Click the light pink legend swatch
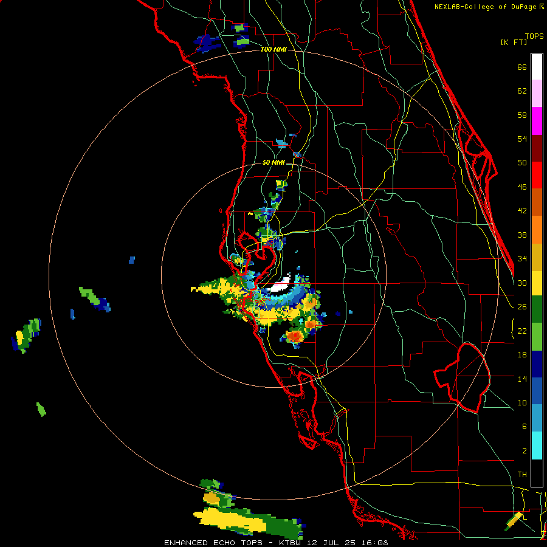The height and width of the screenshot is (547, 547). [x=537, y=94]
